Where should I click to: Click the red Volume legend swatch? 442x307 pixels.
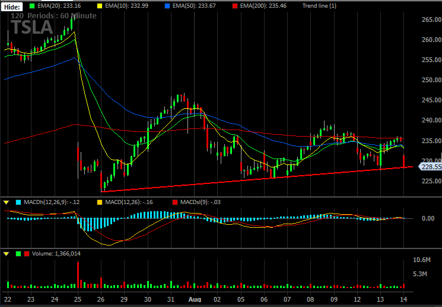point(27,254)
